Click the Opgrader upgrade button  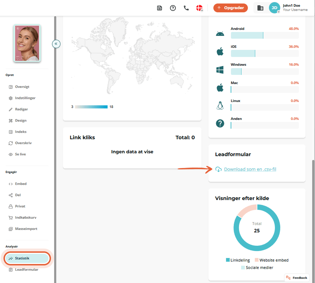tap(230, 8)
